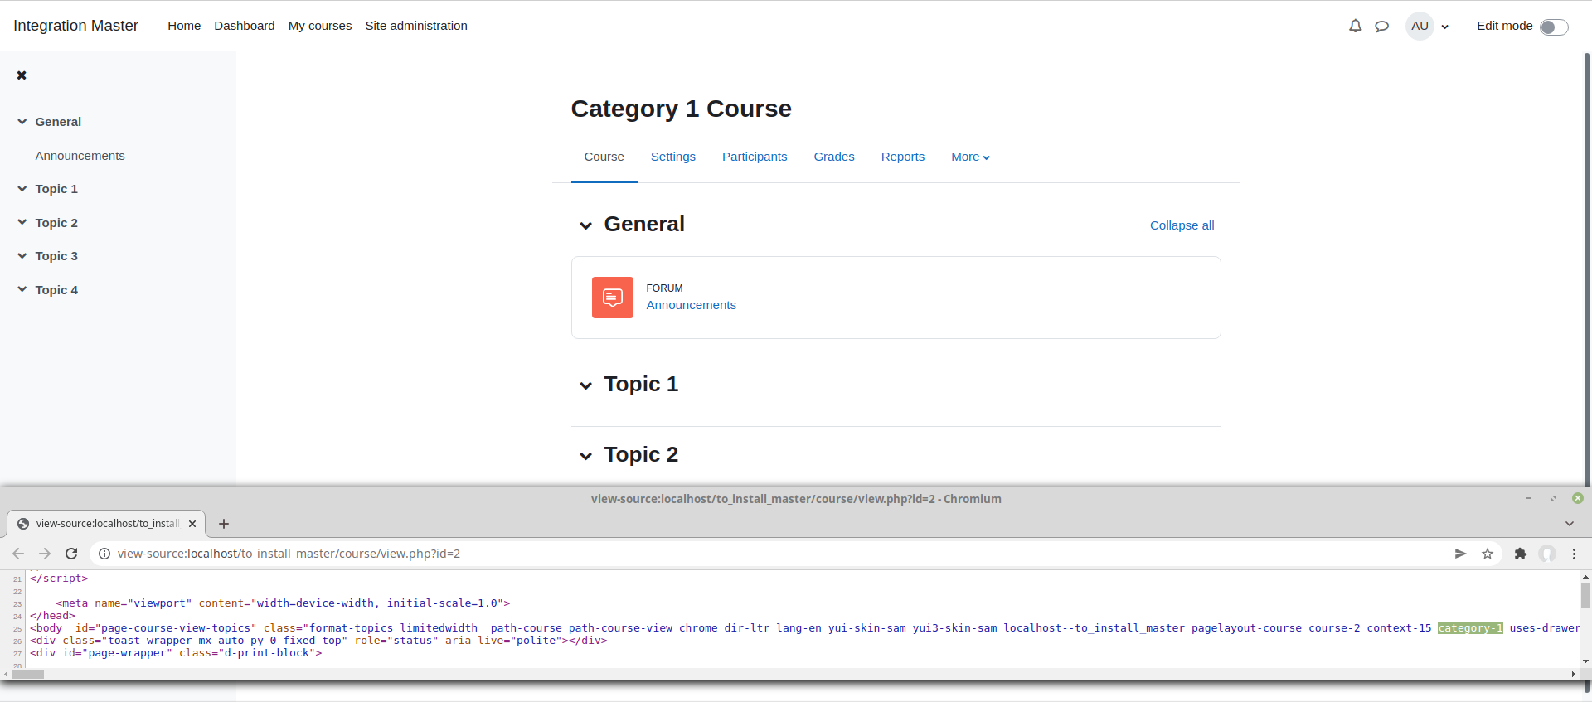The image size is (1592, 702).
Task: Click the Announcements forum icon
Action: [x=613, y=298]
